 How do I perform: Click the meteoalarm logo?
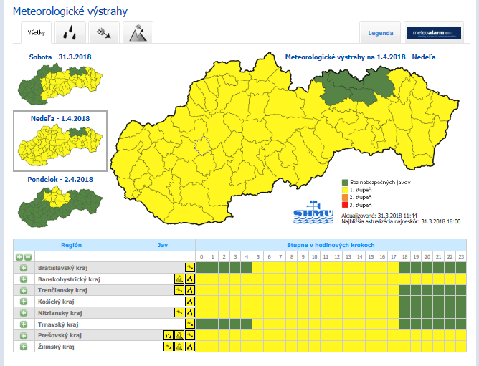tap(433, 33)
